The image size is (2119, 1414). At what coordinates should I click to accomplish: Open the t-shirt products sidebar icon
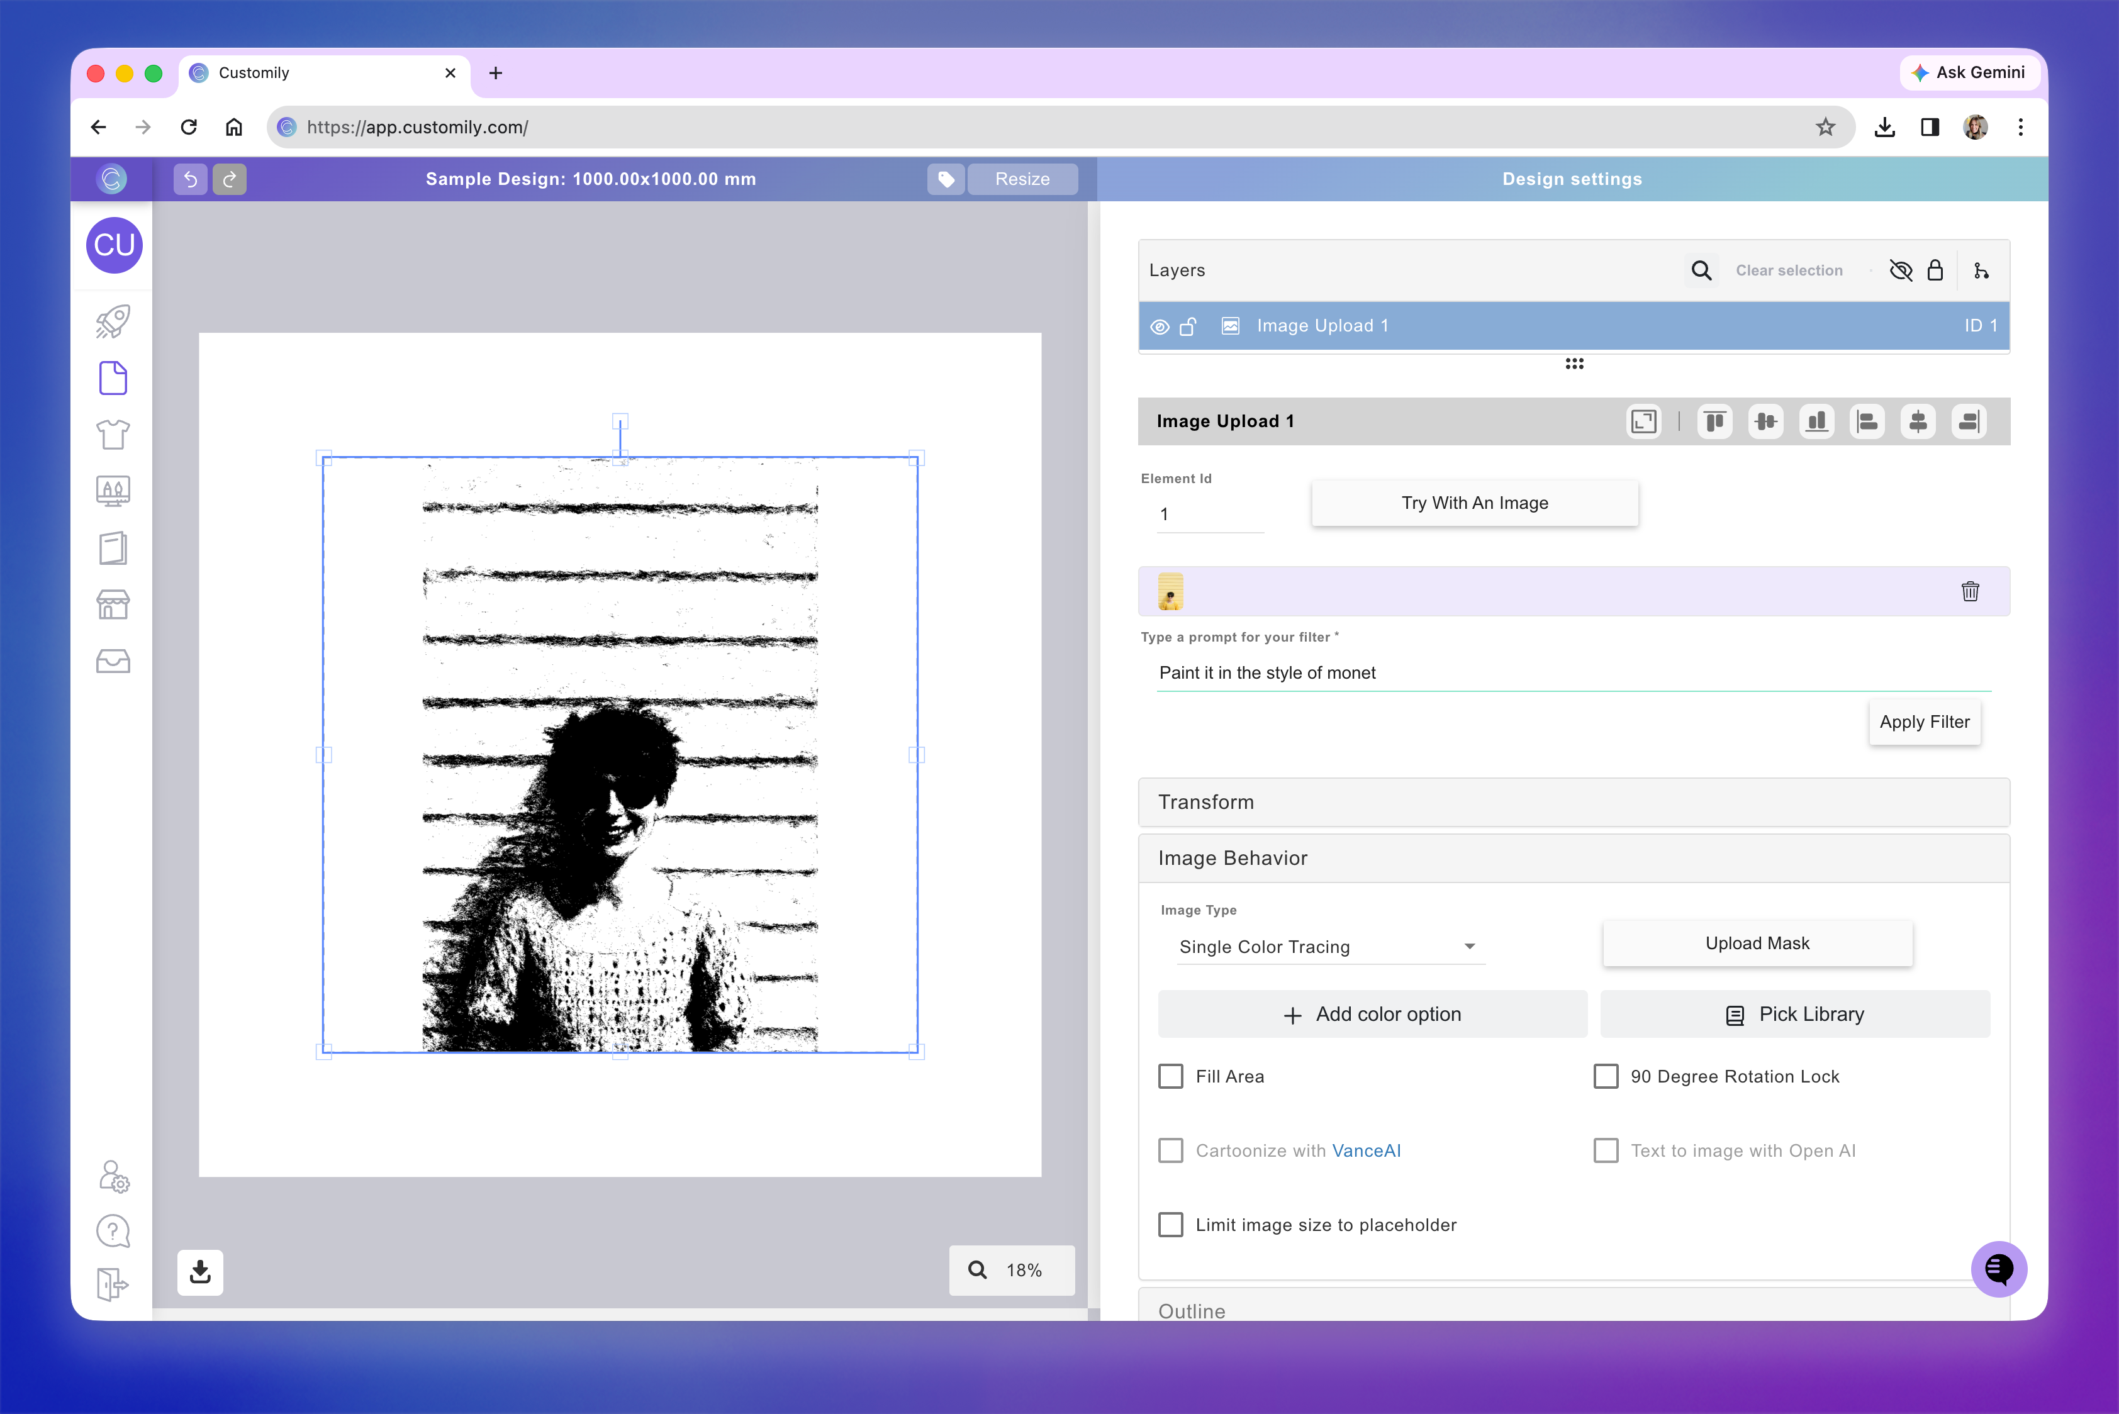pyautogui.click(x=113, y=435)
